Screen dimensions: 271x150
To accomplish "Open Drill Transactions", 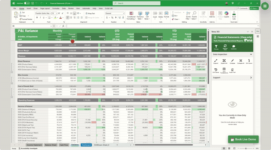I will [x=224, y=70].
